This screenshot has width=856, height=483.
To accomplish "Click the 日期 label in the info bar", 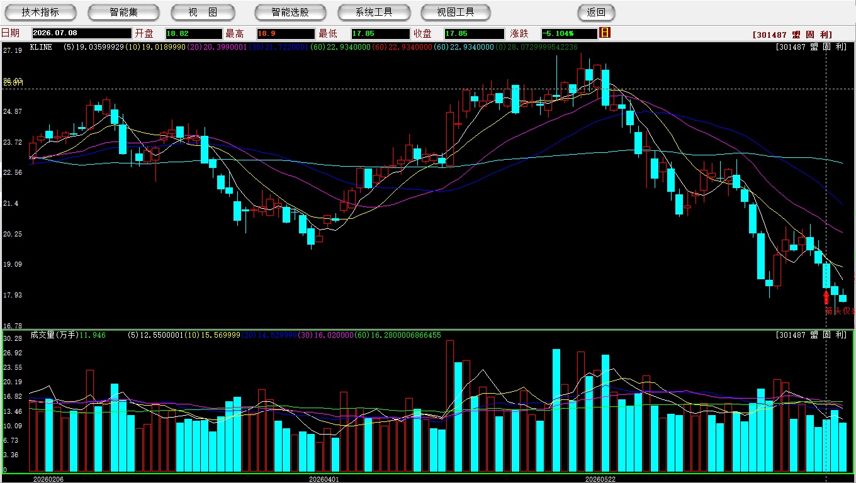I will tap(10, 33).
